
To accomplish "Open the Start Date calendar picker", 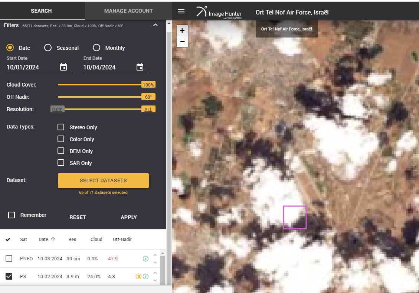I will [x=63, y=67].
